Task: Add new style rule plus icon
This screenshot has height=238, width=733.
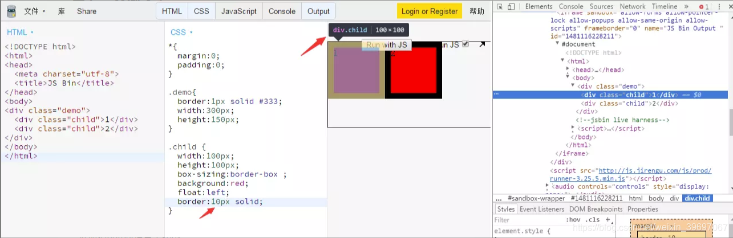Action: 608,220
